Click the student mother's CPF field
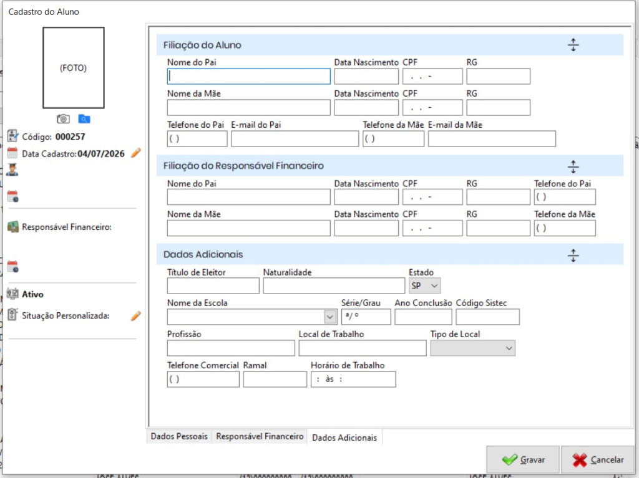 432,107
